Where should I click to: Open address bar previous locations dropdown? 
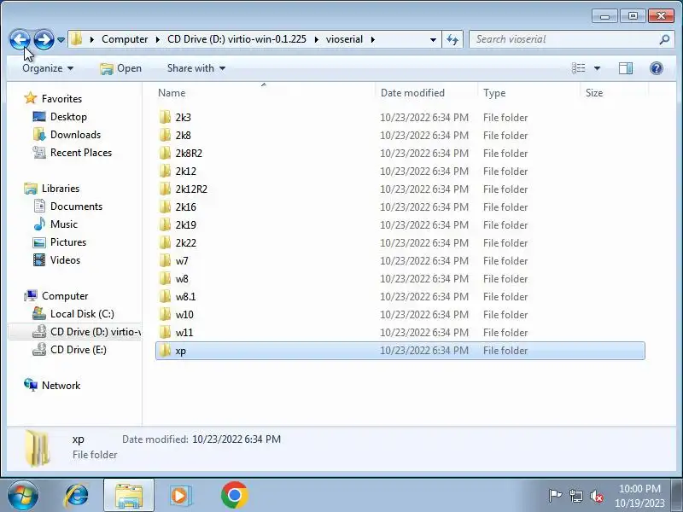(433, 39)
